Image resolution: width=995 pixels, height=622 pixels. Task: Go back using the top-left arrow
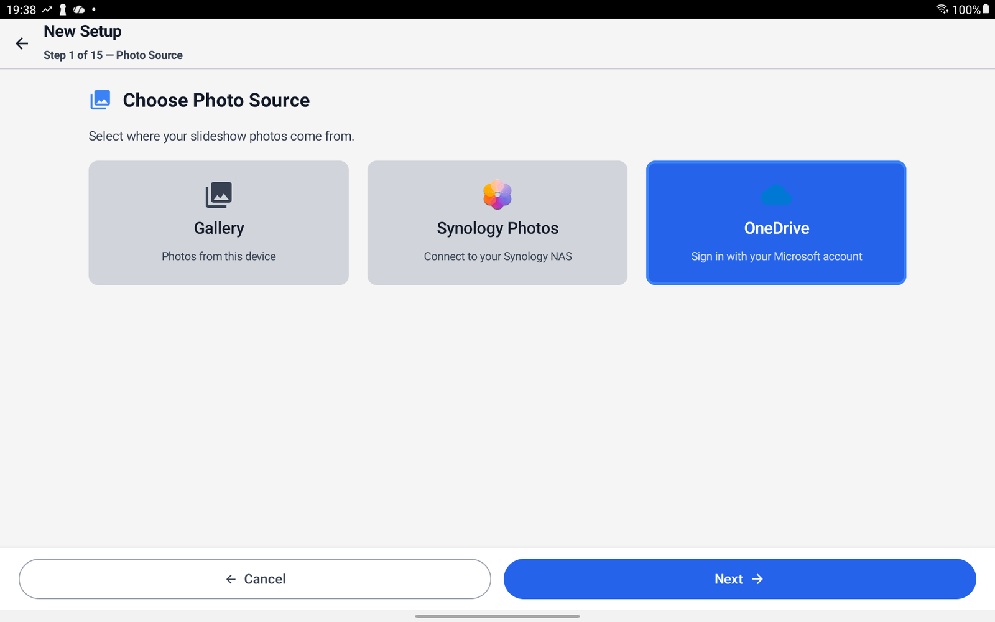(x=22, y=44)
